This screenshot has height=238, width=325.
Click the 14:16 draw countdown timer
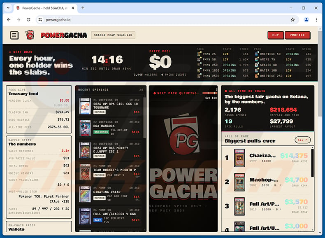click(x=107, y=60)
